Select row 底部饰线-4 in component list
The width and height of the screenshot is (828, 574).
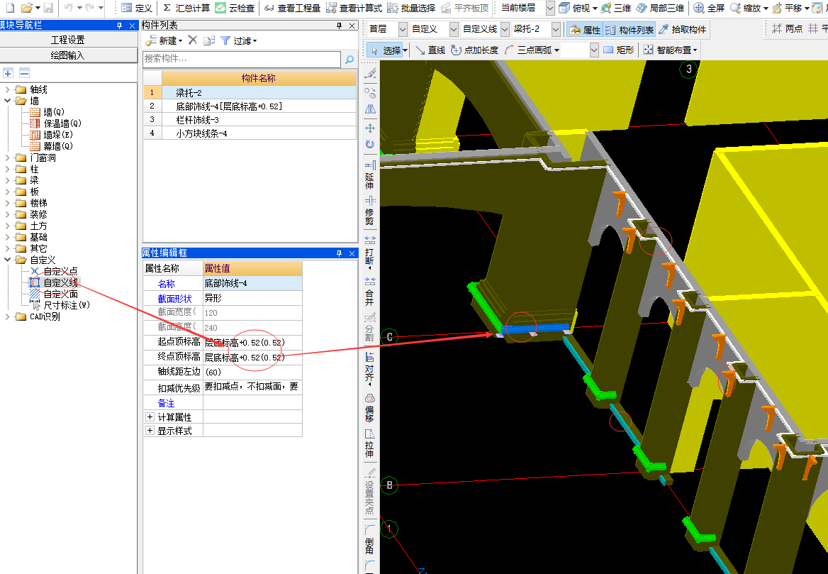[250, 106]
